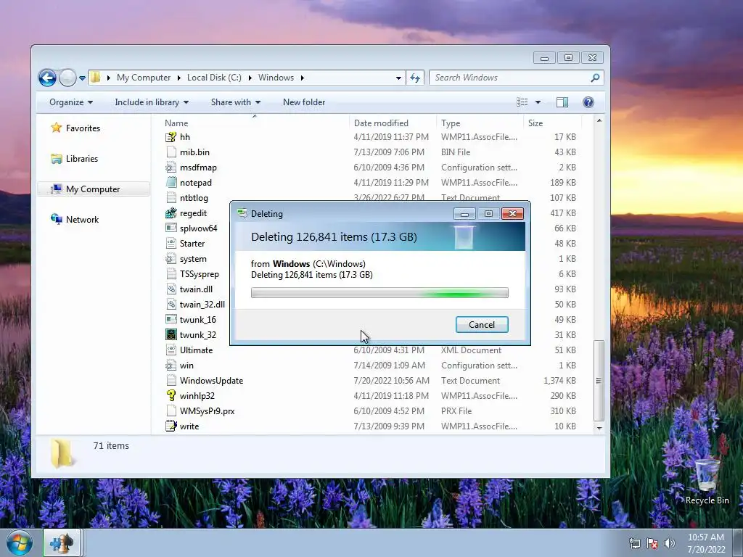Cancel the Deleting operation

click(x=482, y=324)
